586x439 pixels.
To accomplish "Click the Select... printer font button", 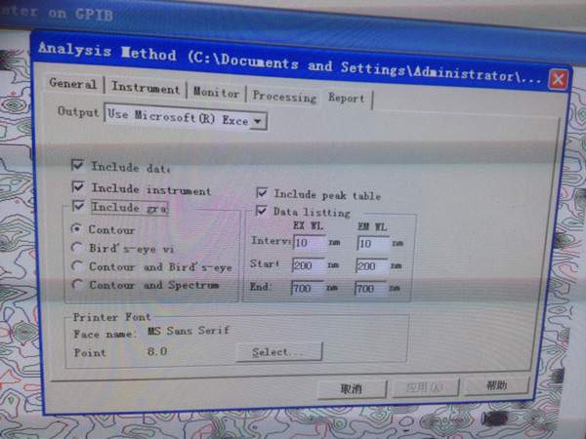I will click(279, 351).
